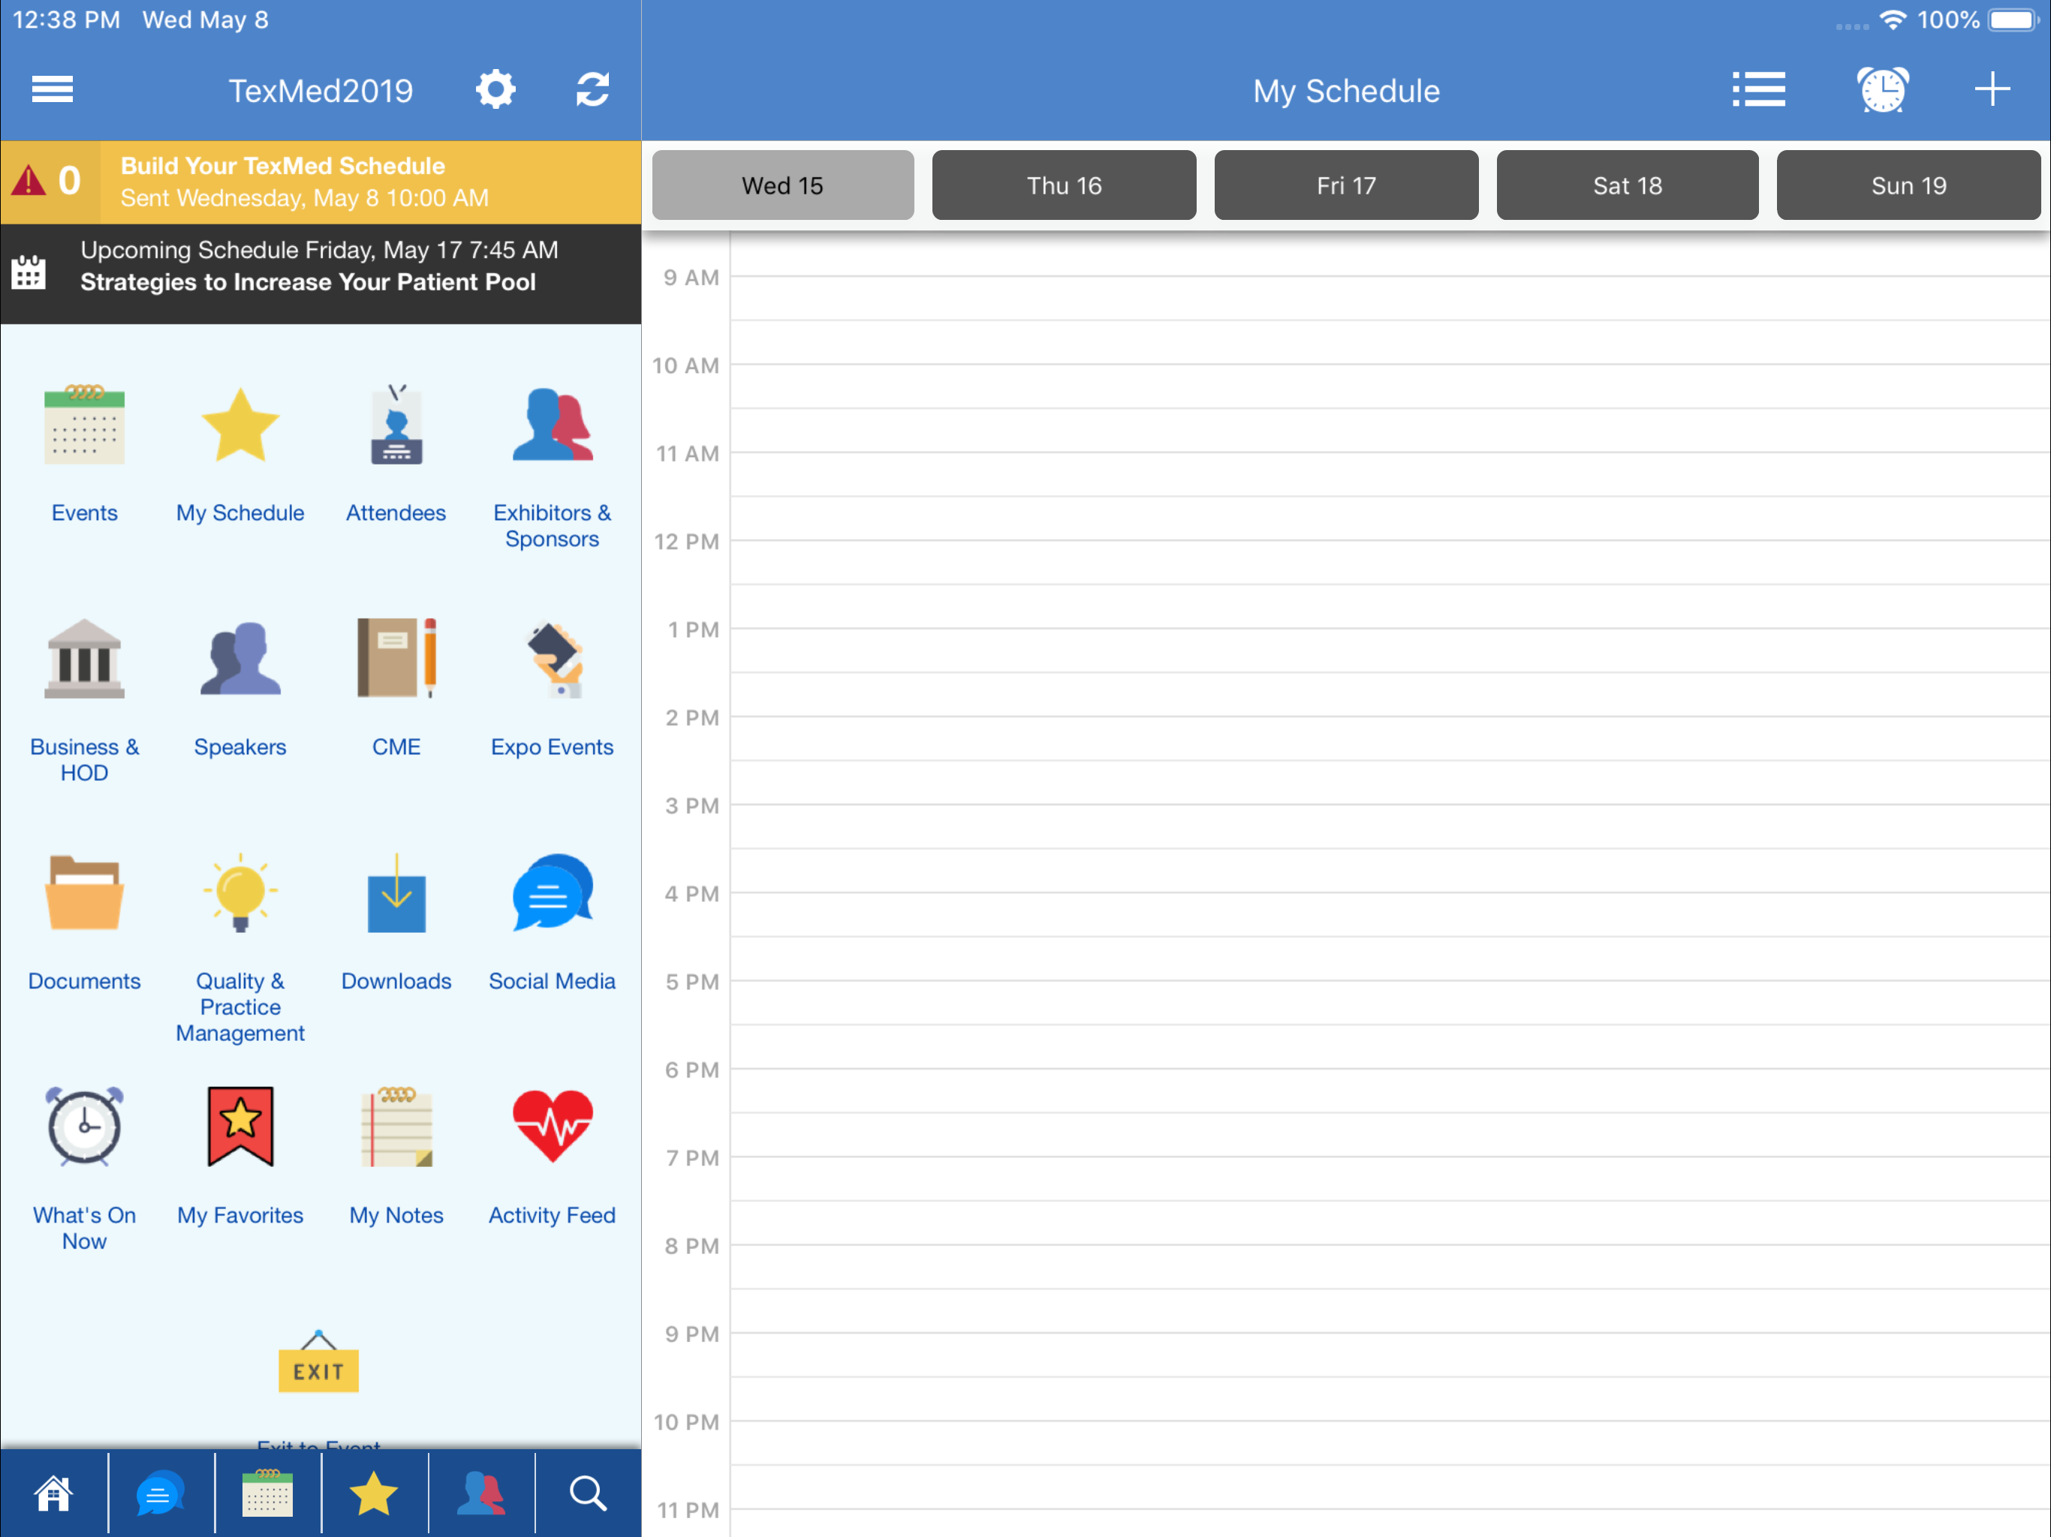Open the alarm clock reminders icon

point(1882,90)
